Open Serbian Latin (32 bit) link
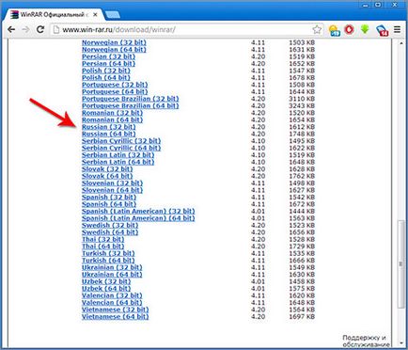Viewport: 408px width, 350px height. pyautogui.click(x=118, y=155)
